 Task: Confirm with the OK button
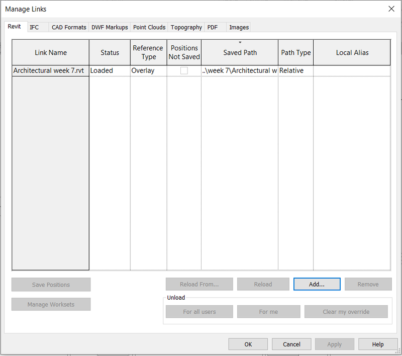(248, 344)
